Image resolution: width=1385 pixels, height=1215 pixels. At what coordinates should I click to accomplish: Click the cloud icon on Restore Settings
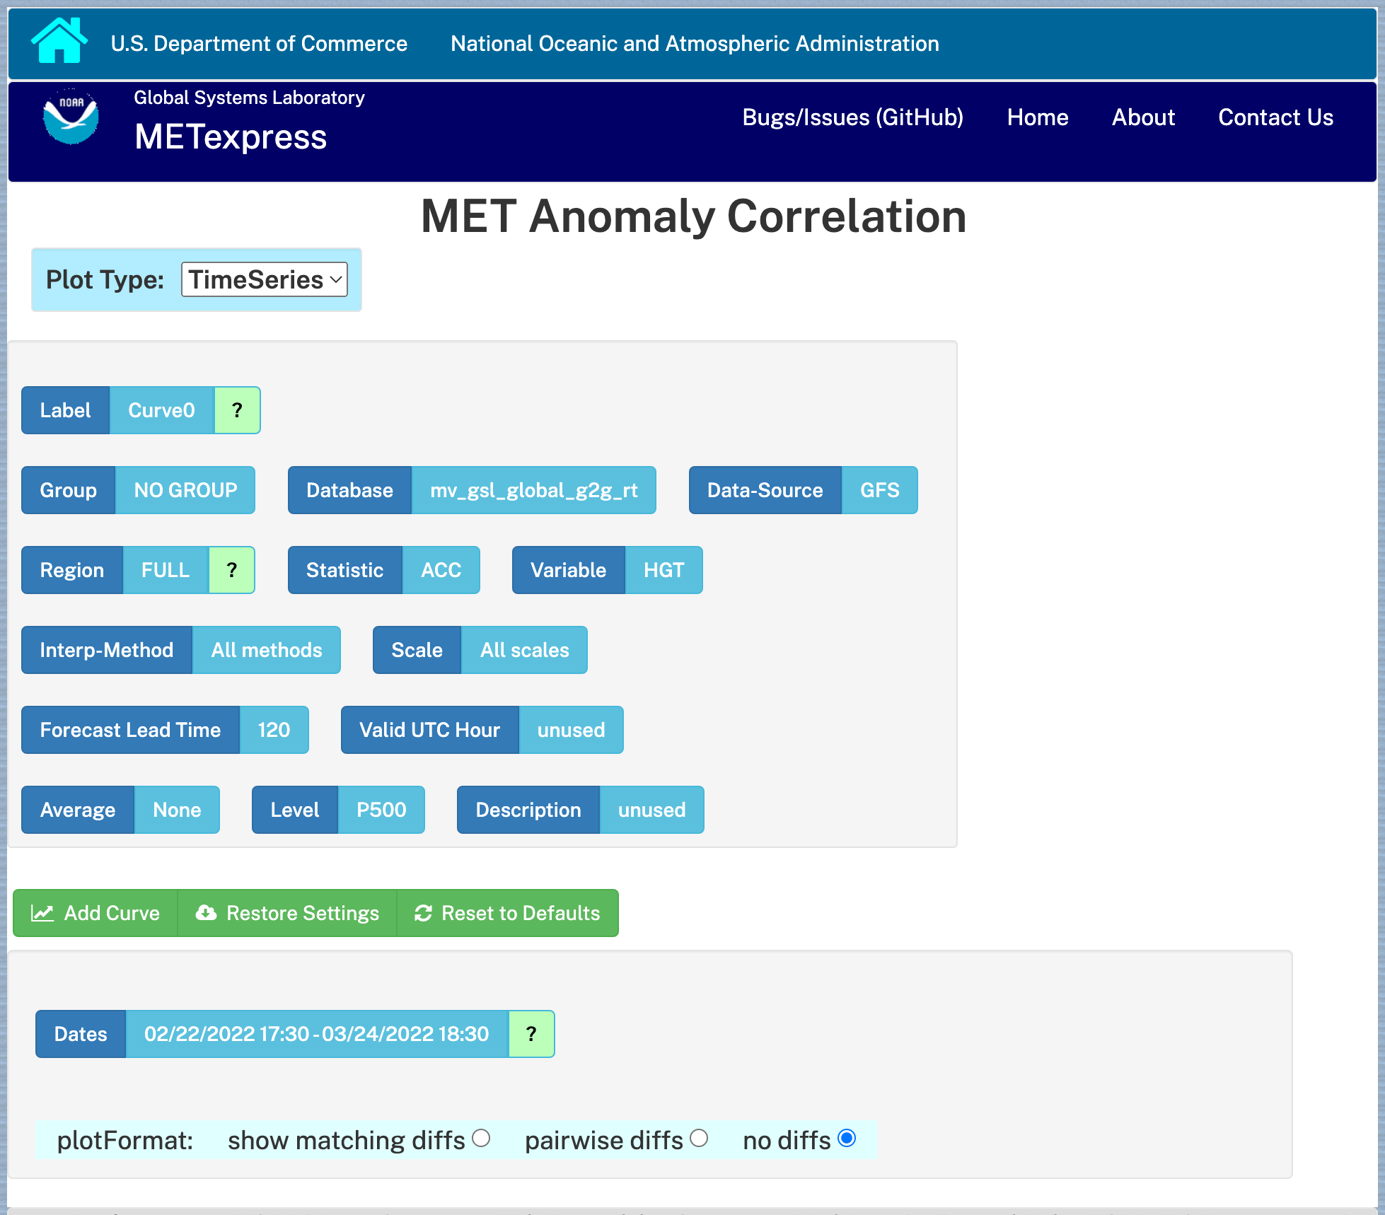206,913
